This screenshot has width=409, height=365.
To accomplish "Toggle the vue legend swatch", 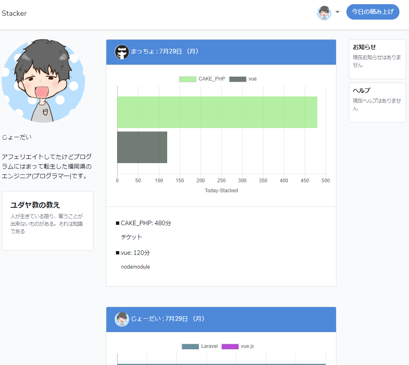I will [238, 79].
